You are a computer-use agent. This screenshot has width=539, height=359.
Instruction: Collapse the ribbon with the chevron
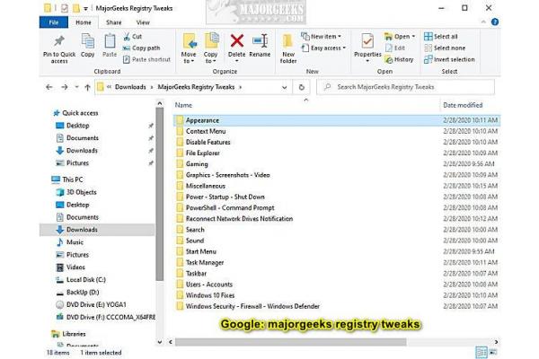pos(483,22)
